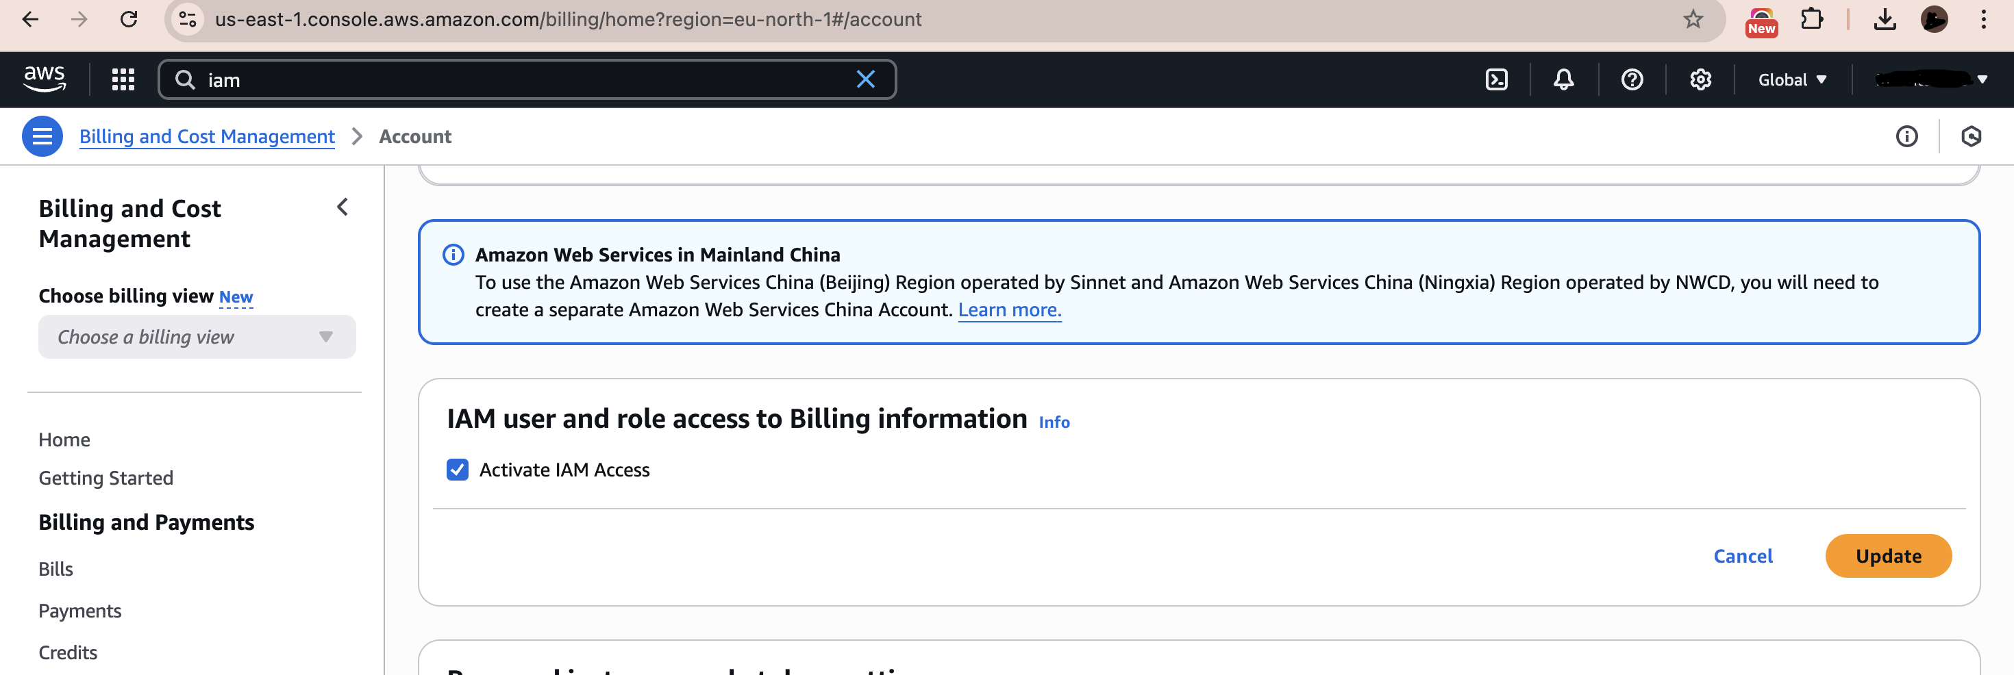This screenshot has height=675, width=2014.
Task: Open the Choose a billing view dropdown
Action: tap(196, 337)
